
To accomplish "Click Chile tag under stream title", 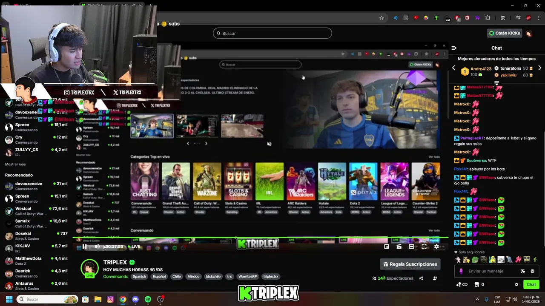I will click(x=177, y=277).
